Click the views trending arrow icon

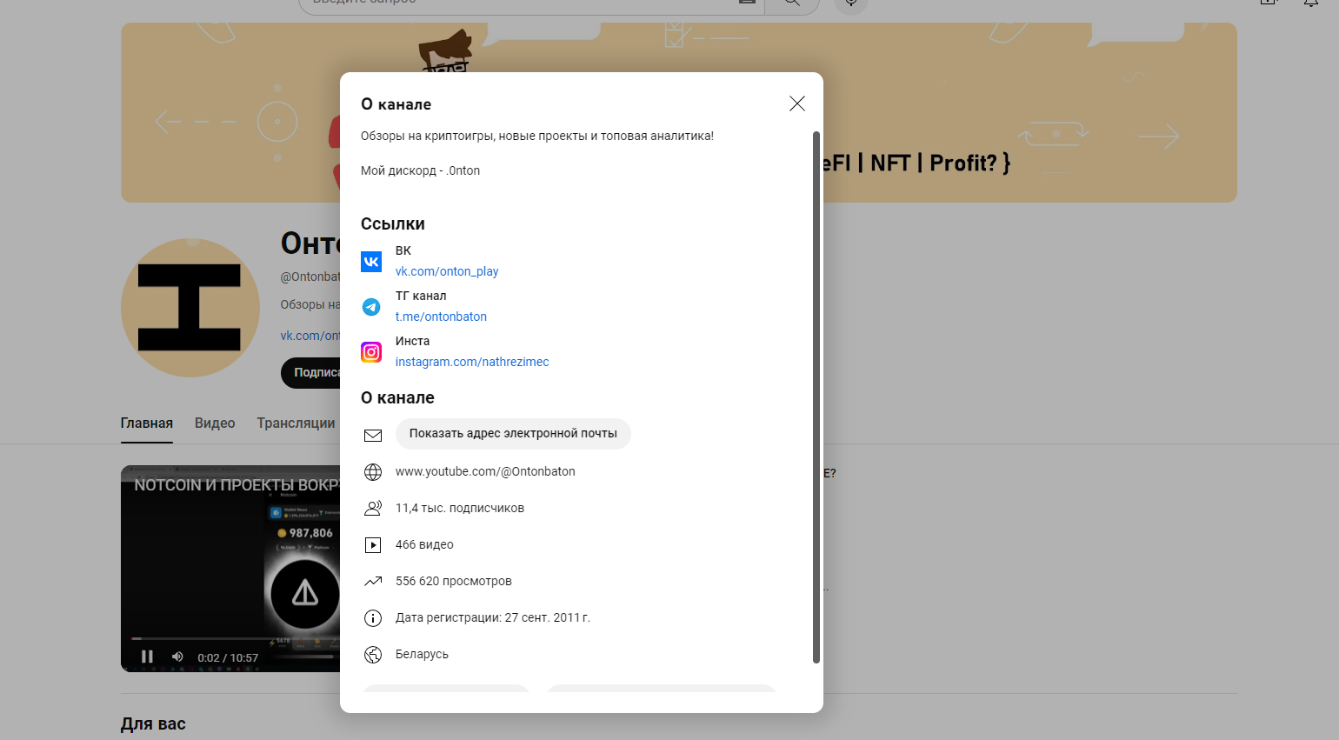(373, 581)
